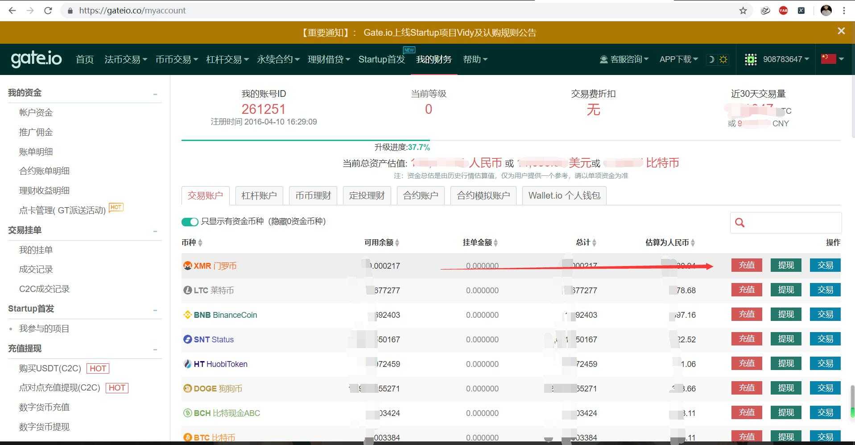Open browser three-dot menu
Image resolution: width=855 pixels, height=445 pixels.
[844, 11]
